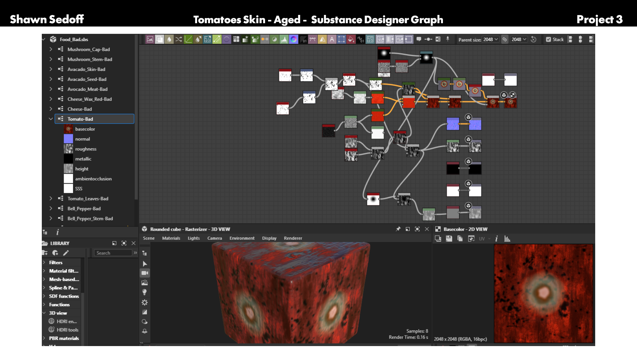This screenshot has height=358, width=637.
Task: Toggle the Stack checkbox
Action: coord(548,39)
